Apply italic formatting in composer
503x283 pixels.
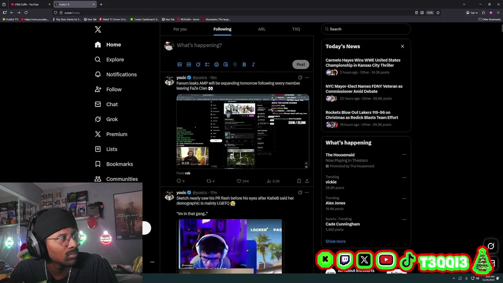click(253, 64)
